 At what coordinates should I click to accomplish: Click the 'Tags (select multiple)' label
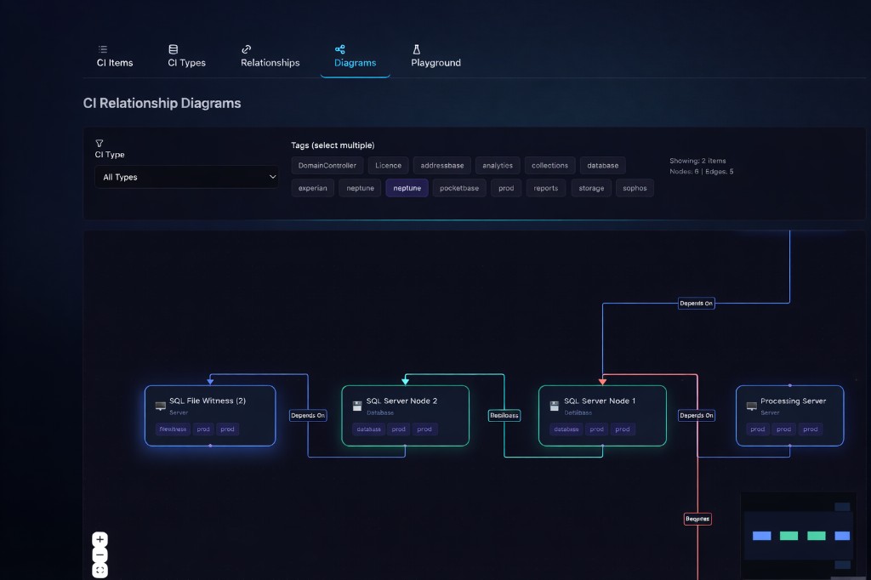tap(333, 145)
